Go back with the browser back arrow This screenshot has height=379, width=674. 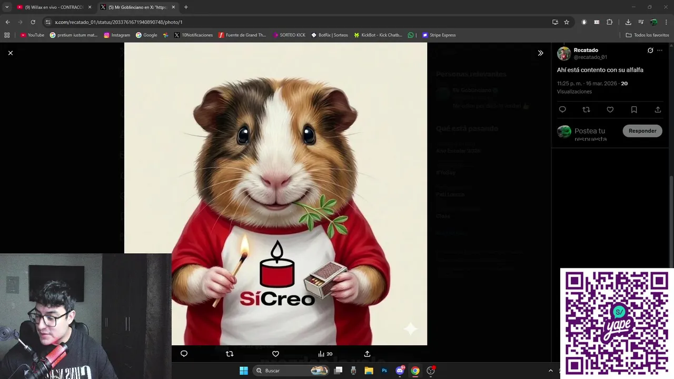point(7,22)
